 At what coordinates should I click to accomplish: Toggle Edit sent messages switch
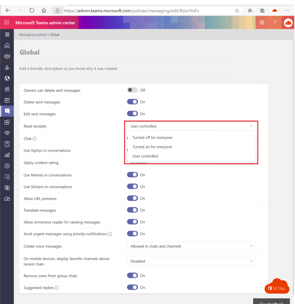click(x=132, y=114)
